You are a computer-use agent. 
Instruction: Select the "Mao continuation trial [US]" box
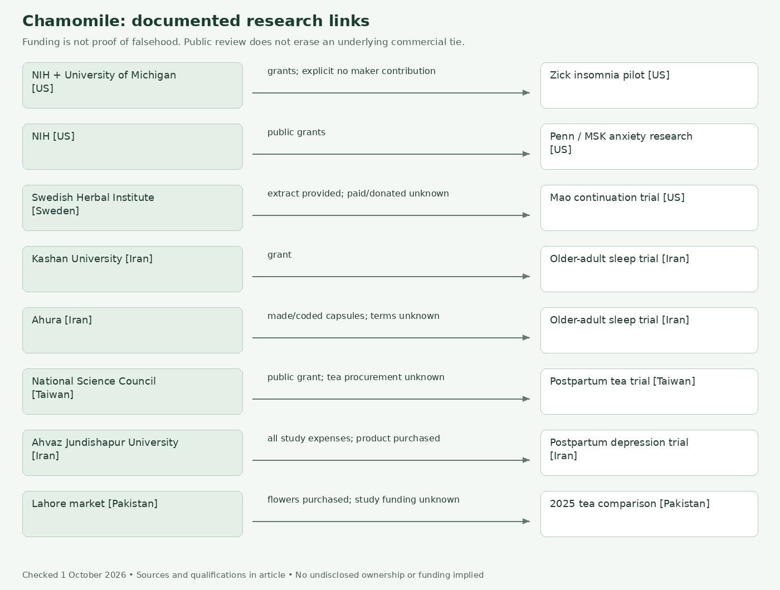coord(649,208)
